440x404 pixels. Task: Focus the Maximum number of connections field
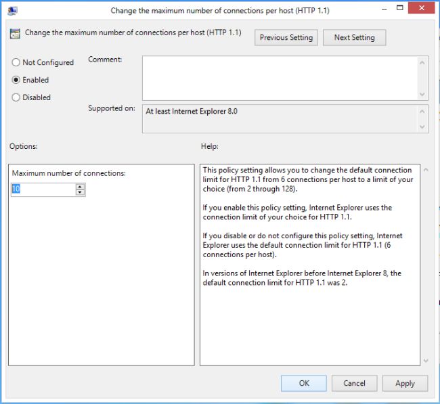[x=43, y=189]
